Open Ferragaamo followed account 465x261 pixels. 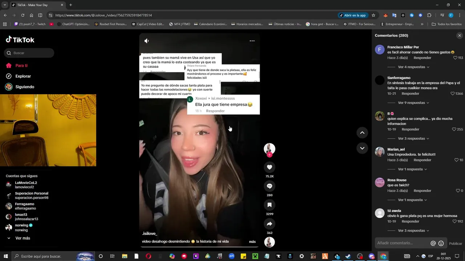point(21,206)
